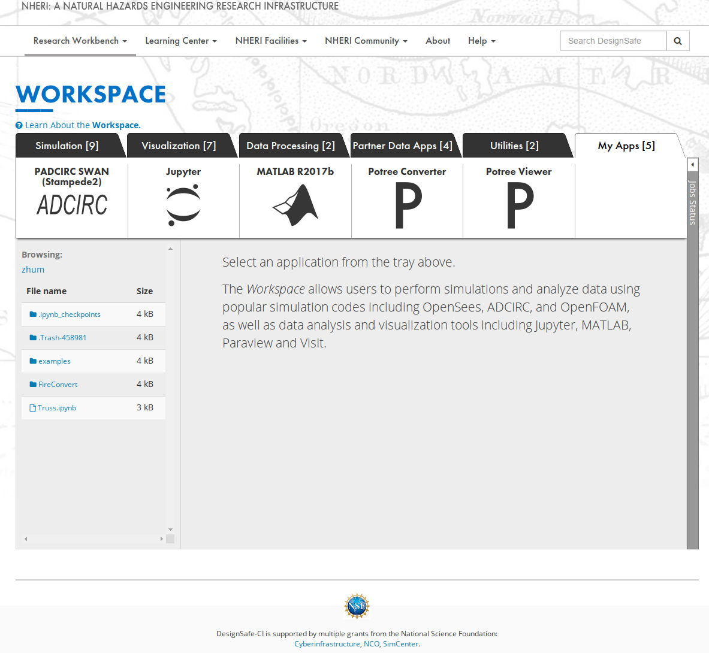
Task: Click the File name column header
Action: [x=47, y=291]
